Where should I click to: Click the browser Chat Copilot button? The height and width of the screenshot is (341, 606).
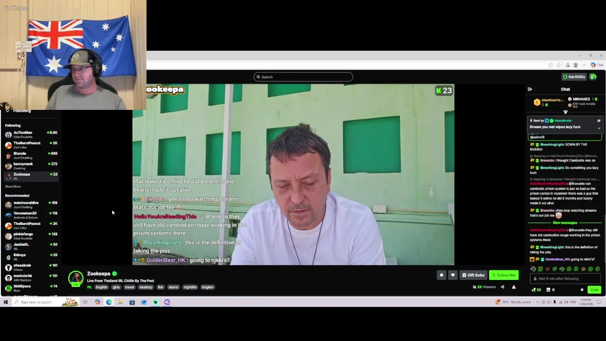(x=597, y=65)
